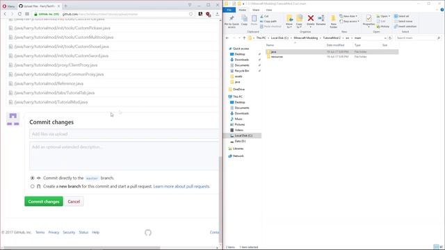Open the Easy access dropdown

[x=349, y=22]
